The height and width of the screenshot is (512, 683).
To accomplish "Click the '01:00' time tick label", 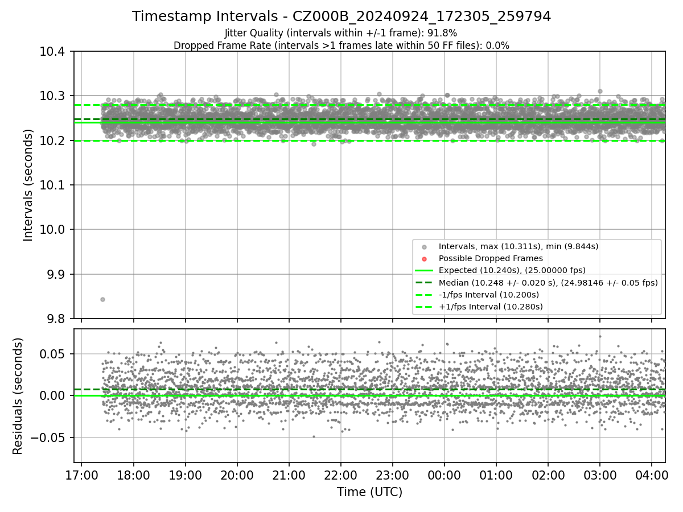I will (496, 474).
